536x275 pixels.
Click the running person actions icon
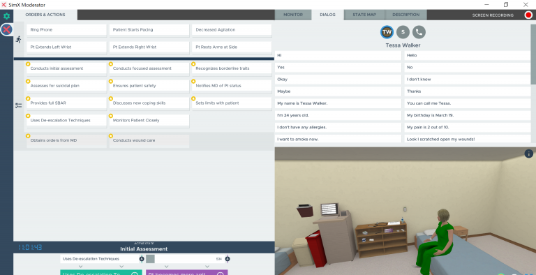(18, 40)
